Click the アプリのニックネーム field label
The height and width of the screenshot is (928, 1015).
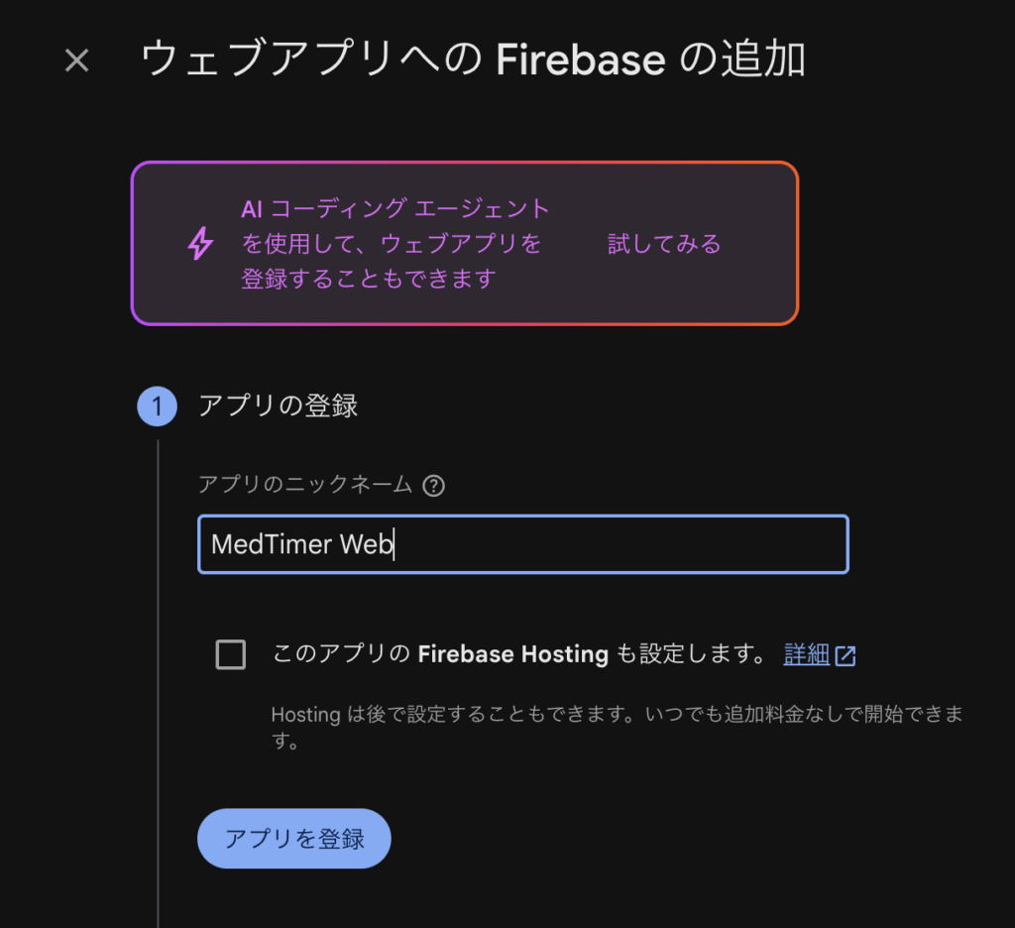pyautogui.click(x=305, y=485)
